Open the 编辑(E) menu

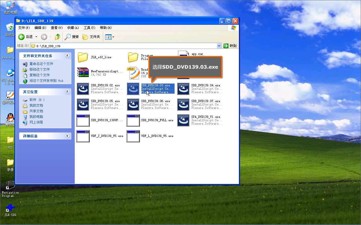pos(40,28)
